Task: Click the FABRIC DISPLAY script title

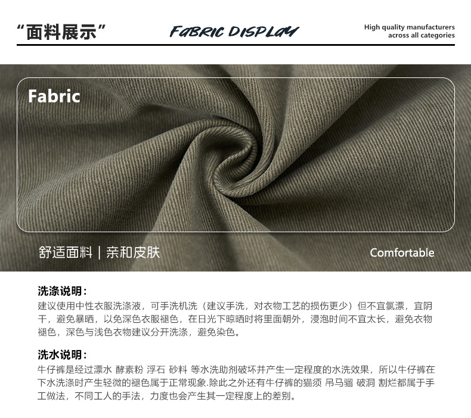Action: coord(234,32)
